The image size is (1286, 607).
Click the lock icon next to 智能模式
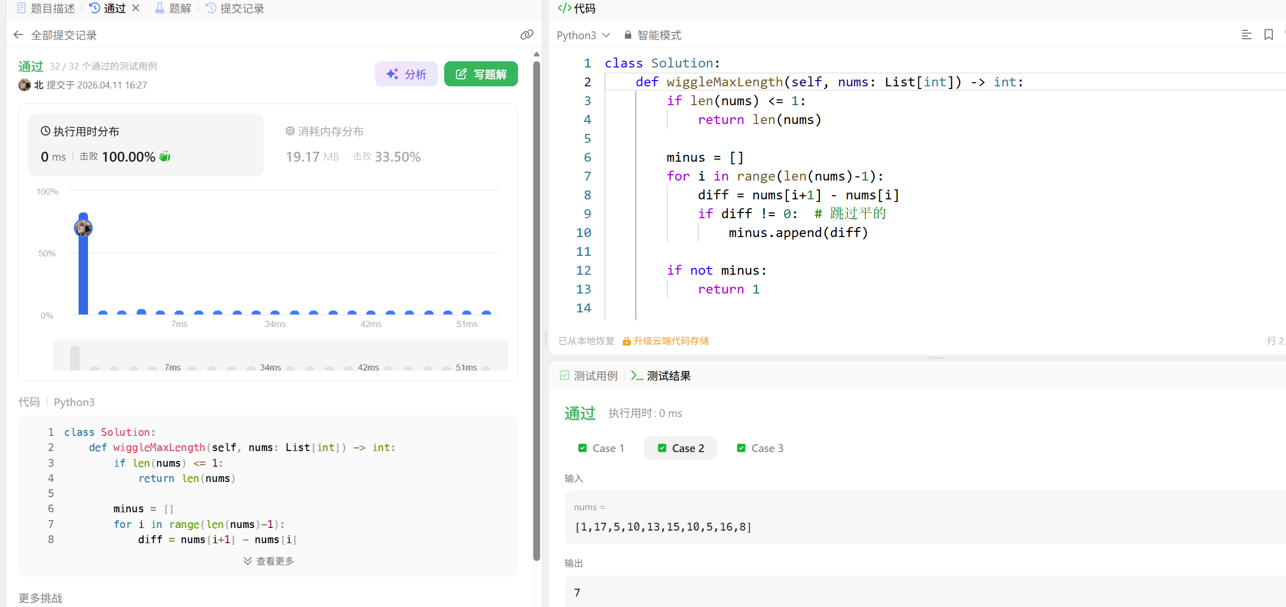click(628, 35)
